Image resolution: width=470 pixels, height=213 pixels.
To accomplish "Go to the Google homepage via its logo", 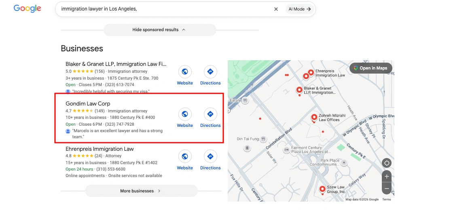I will pos(27,8).
